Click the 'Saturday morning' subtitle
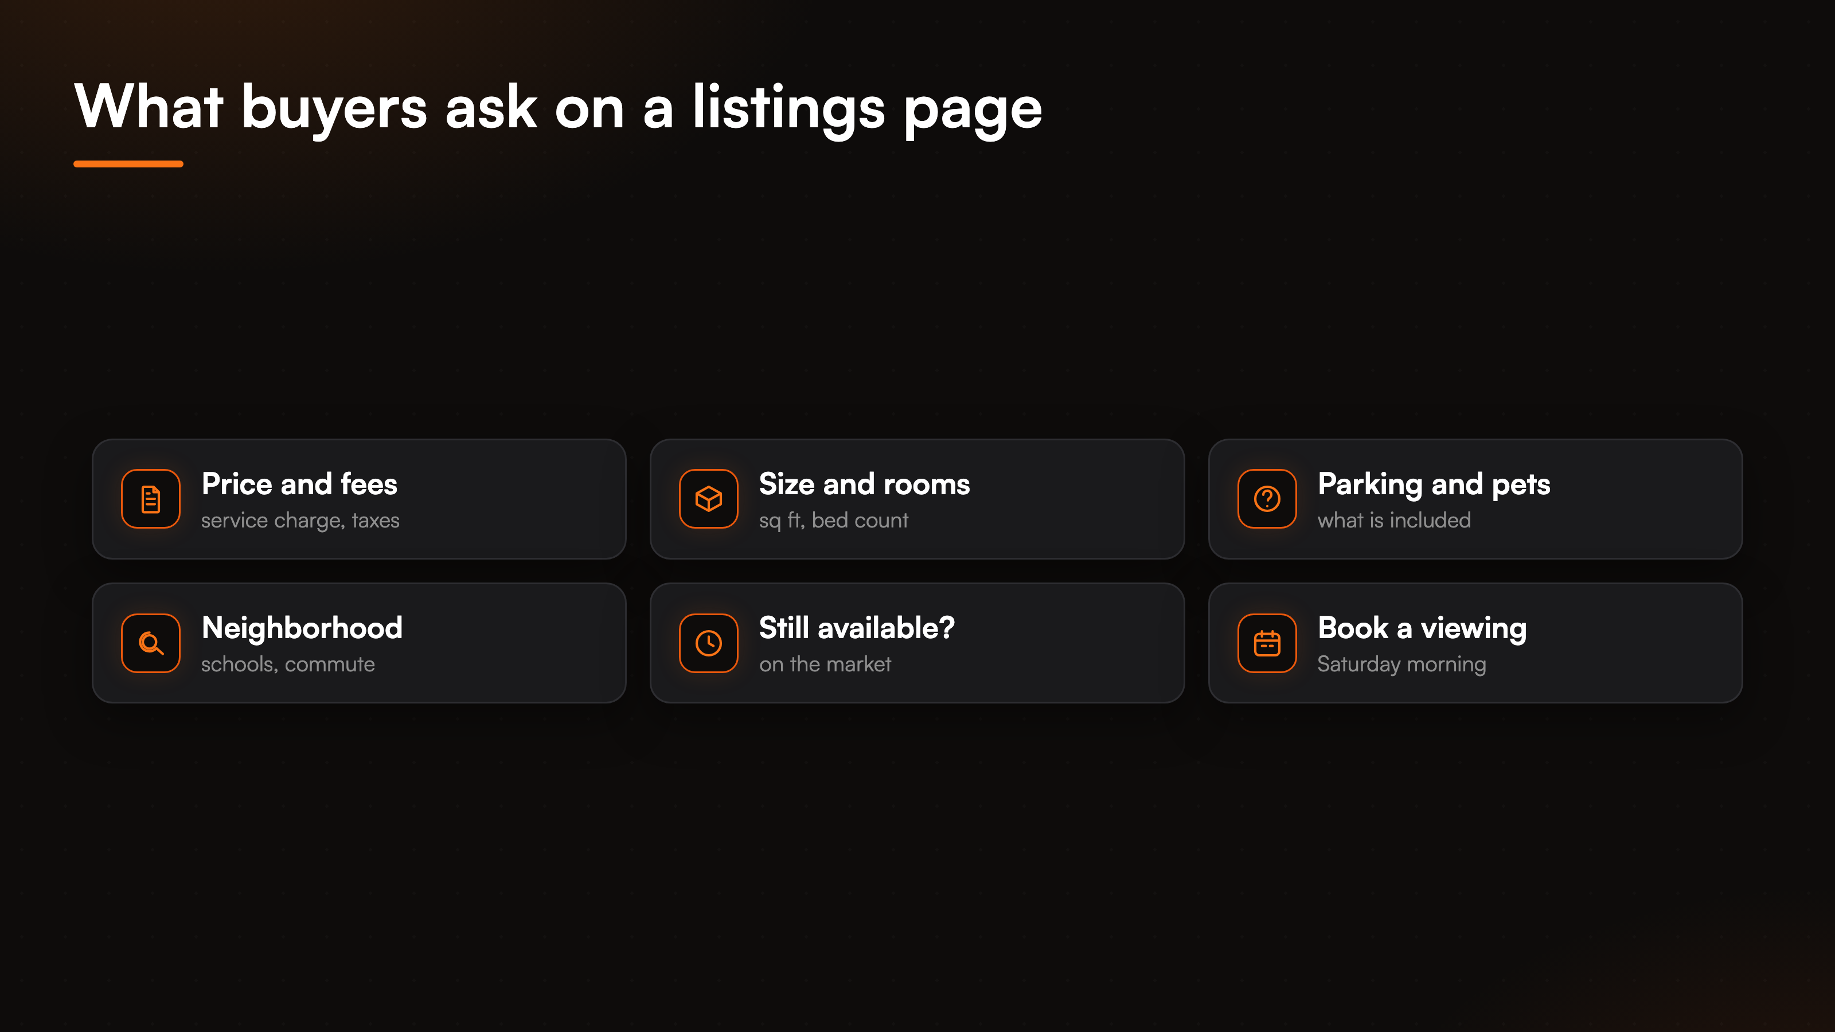The image size is (1835, 1032). 1401,664
